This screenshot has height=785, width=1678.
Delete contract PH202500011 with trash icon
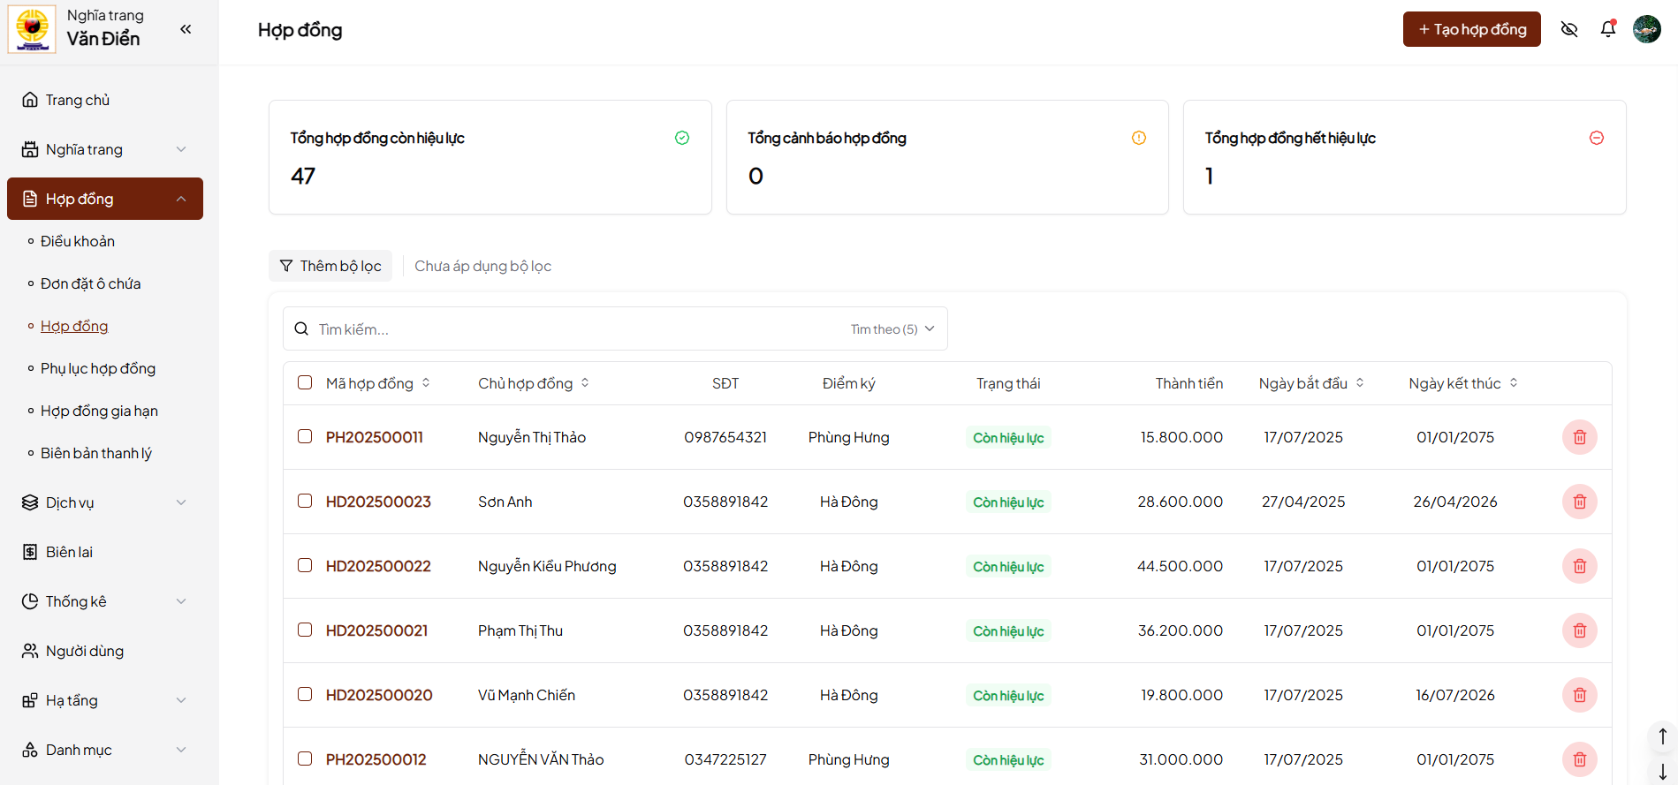(1579, 437)
